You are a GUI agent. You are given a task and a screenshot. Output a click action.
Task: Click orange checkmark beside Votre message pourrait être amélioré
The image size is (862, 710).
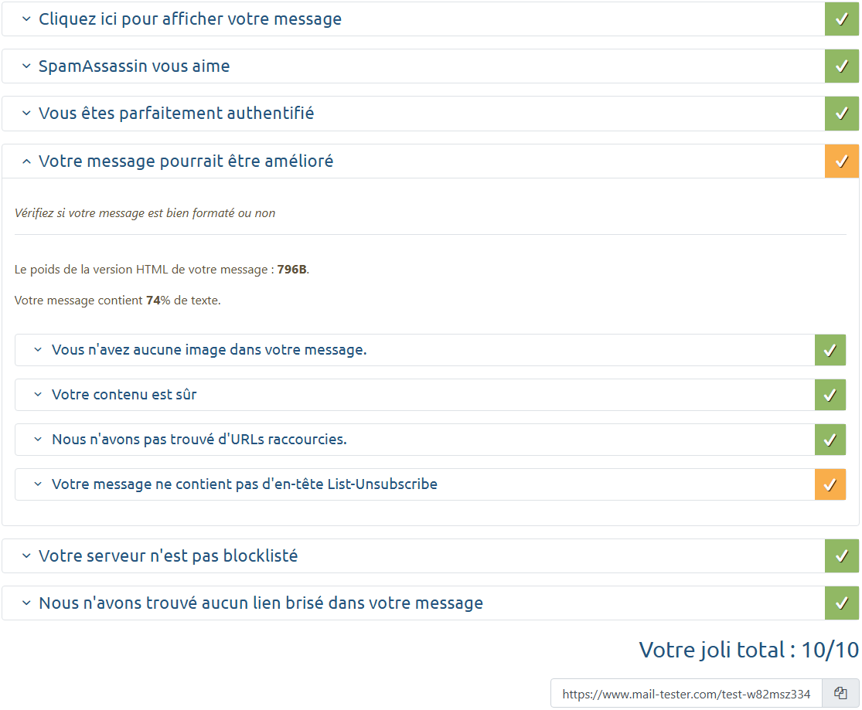point(842,161)
